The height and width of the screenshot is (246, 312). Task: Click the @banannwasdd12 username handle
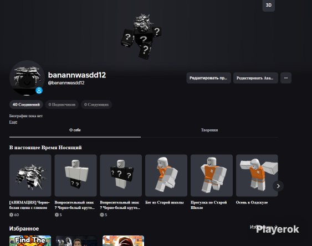(x=66, y=83)
